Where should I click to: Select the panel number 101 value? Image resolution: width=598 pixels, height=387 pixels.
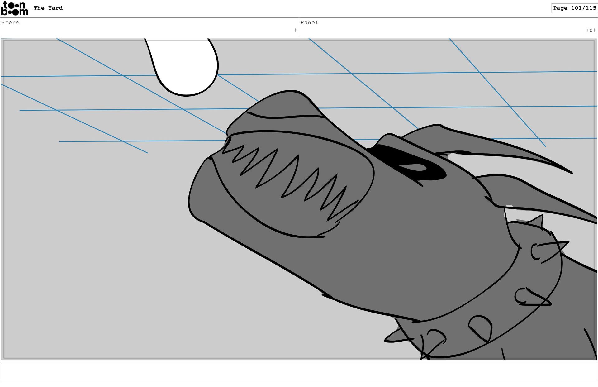(591, 31)
